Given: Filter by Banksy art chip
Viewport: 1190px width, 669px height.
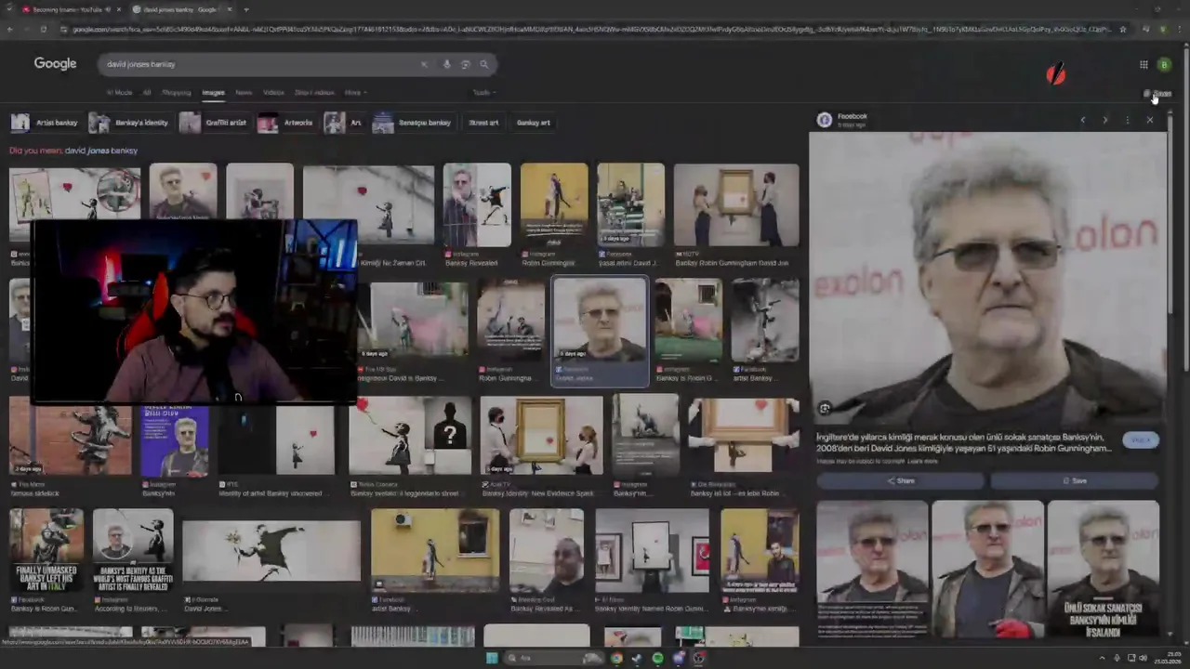Looking at the screenshot, I should (x=534, y=123).
